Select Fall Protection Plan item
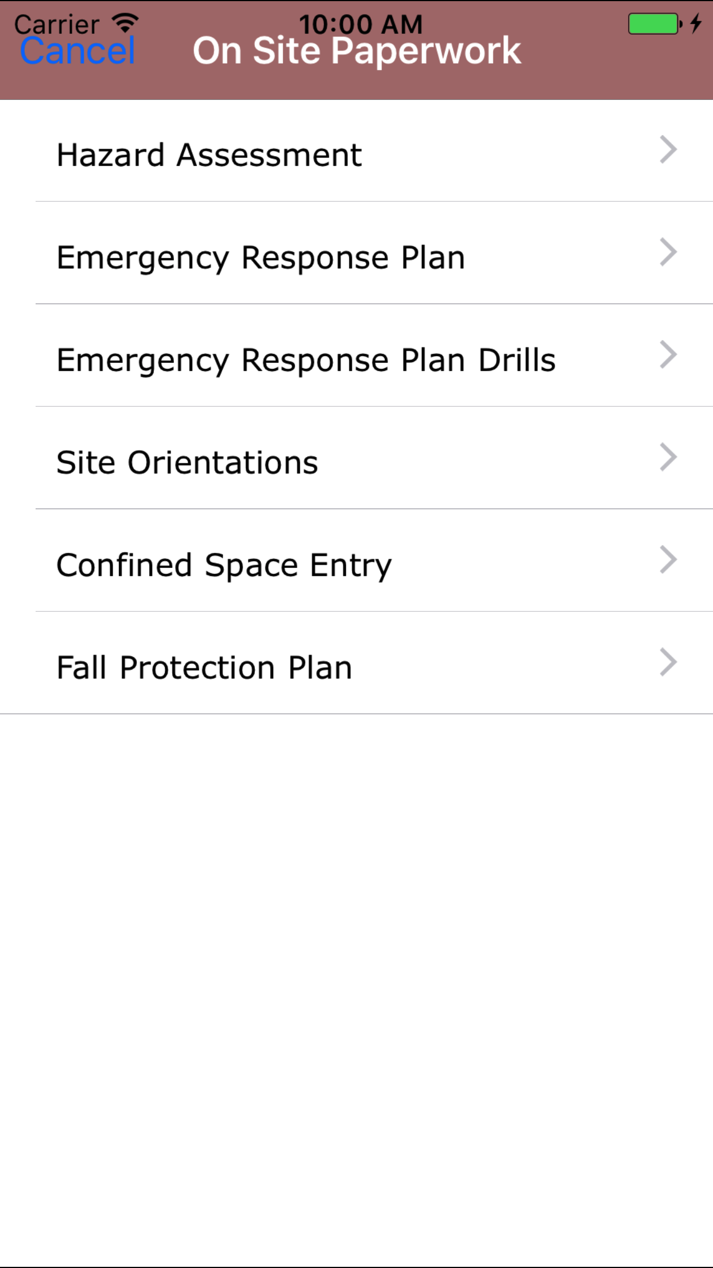The height and width of the screenshot is (1268, 713). (204, 668)
